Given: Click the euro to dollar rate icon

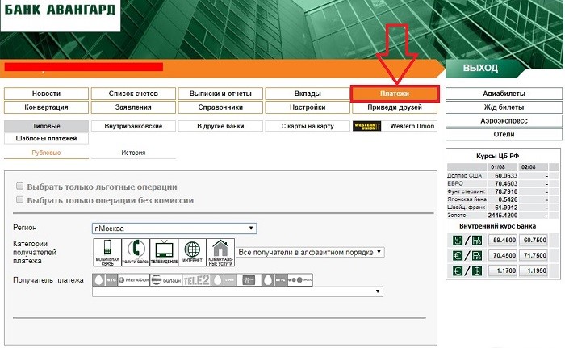Looking at the screenshot, I should click(x=467, y=270).
